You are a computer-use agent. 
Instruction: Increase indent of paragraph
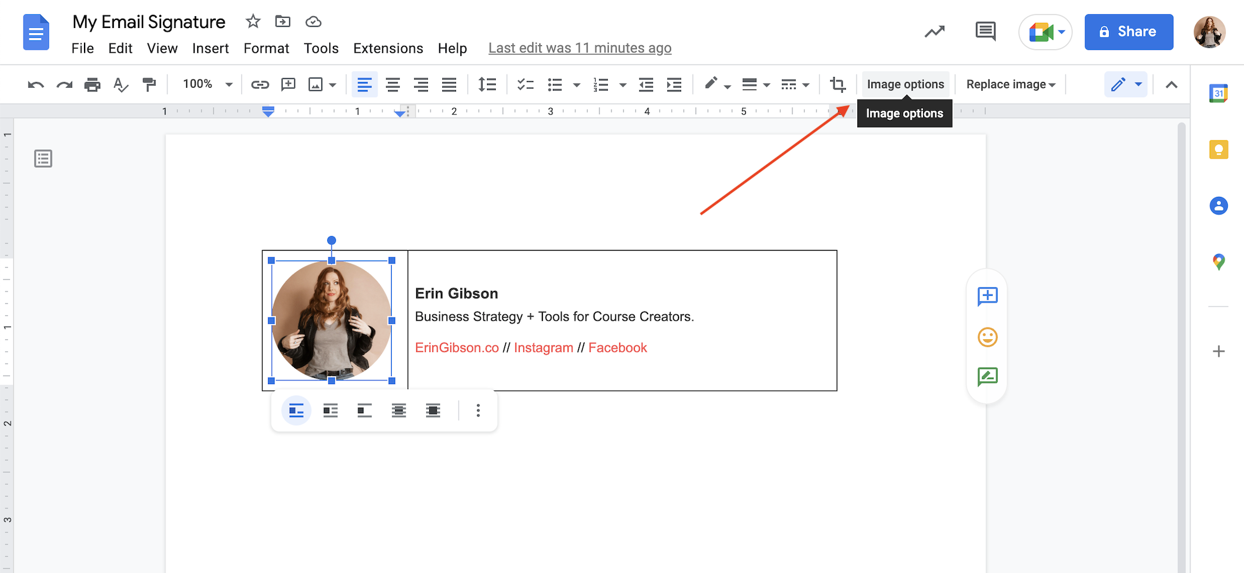tap(674, 85)
